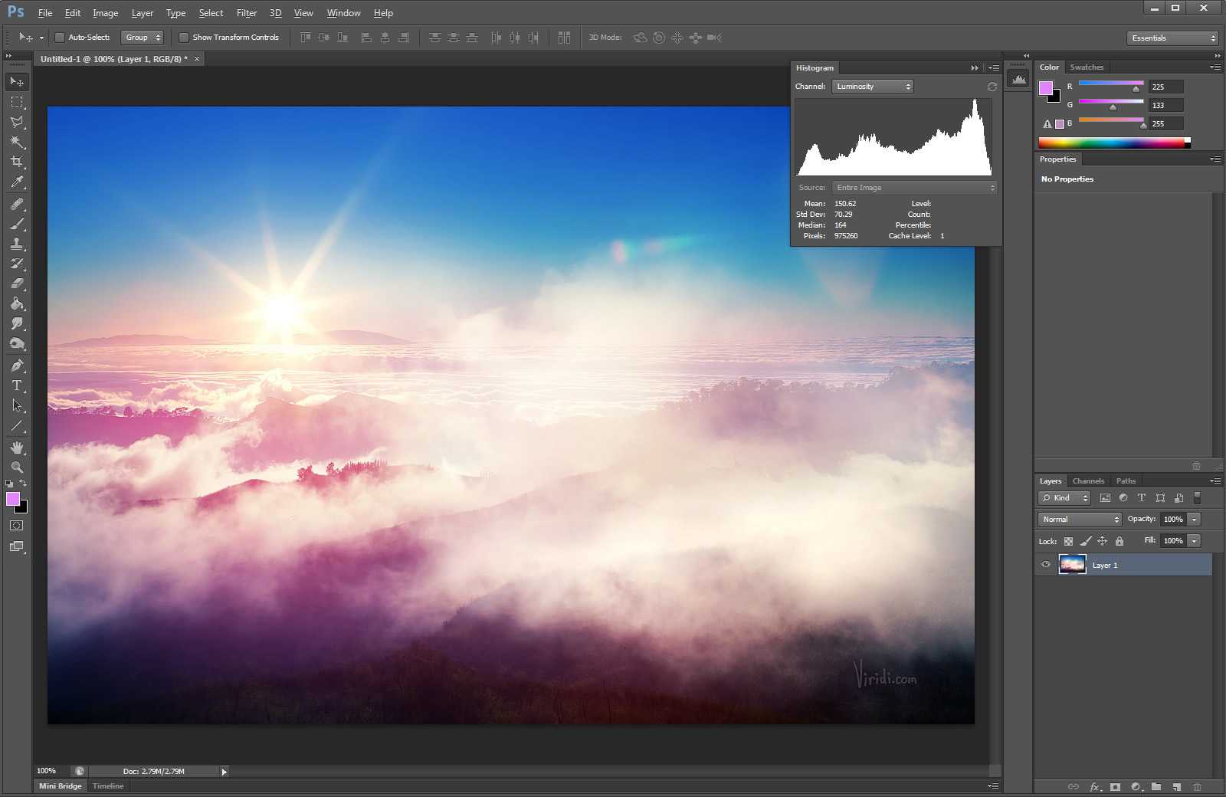Check Show Transform Controls option
Screen dimensions: 1226x797
184,38
